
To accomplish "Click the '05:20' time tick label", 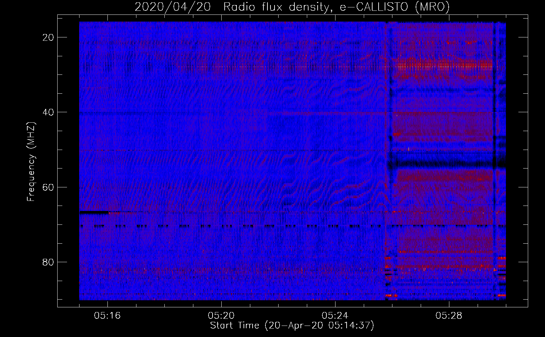I will (221, 316).
